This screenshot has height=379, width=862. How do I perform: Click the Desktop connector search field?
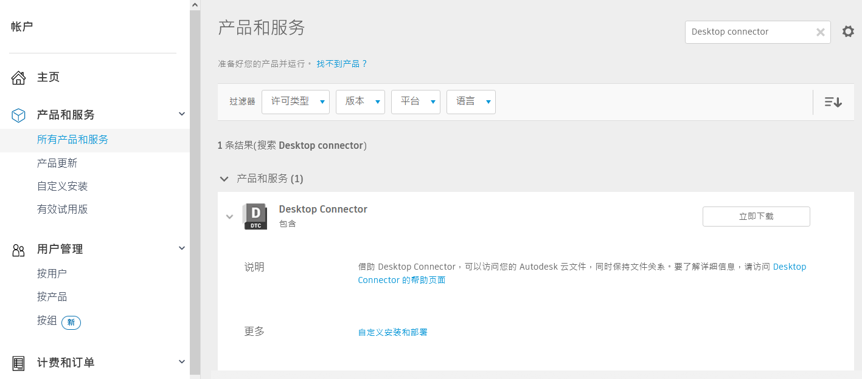[748, 32]
